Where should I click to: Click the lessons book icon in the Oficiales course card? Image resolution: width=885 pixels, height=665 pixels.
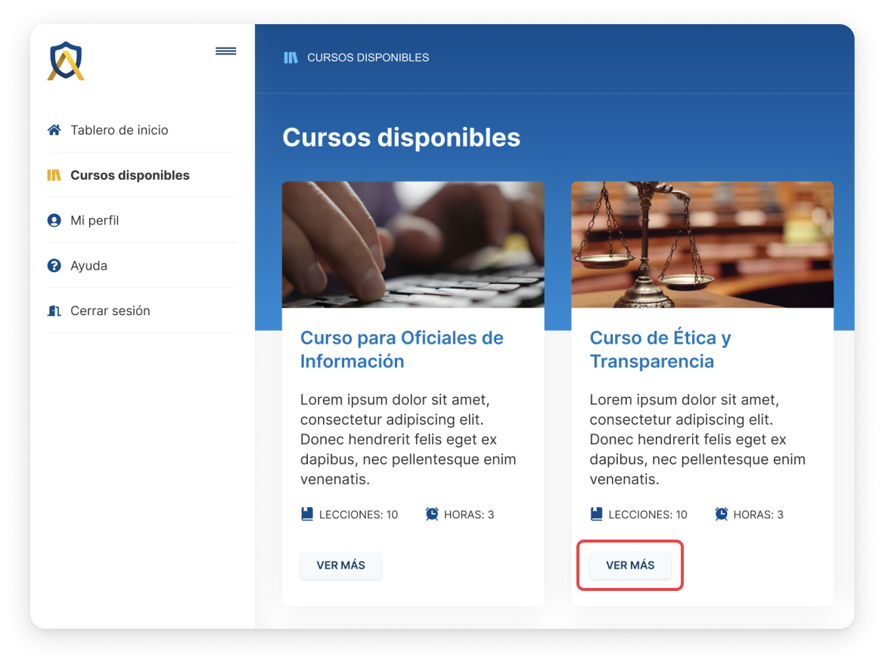point(307,514)
